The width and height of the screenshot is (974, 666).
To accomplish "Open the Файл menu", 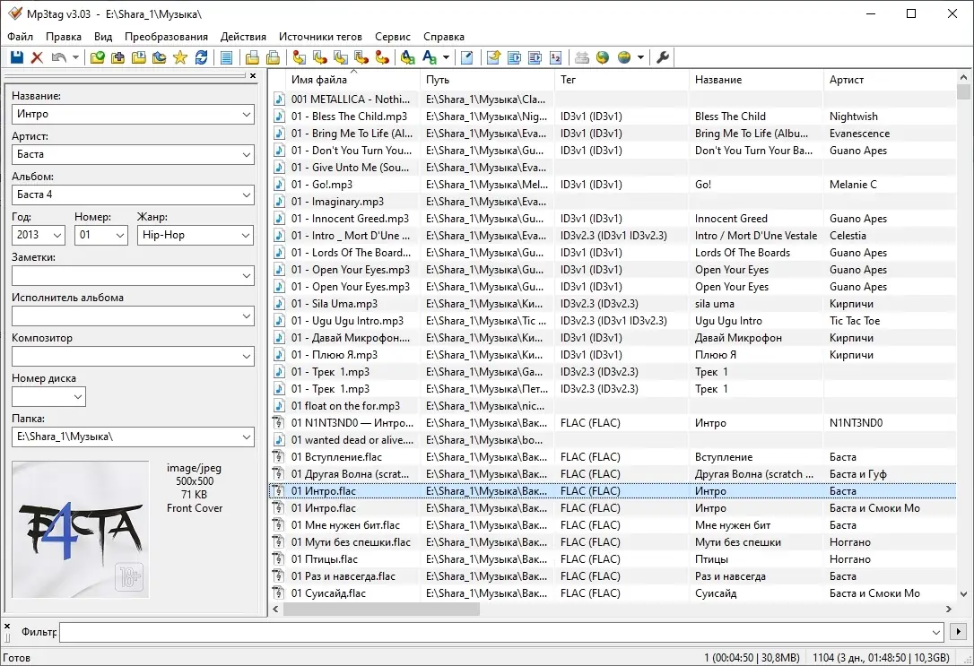I will [20, 37].
